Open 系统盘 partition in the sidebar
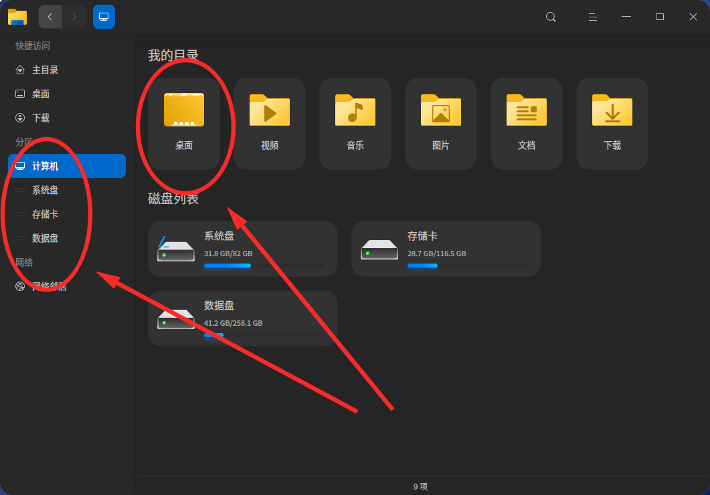 point(66,190)
